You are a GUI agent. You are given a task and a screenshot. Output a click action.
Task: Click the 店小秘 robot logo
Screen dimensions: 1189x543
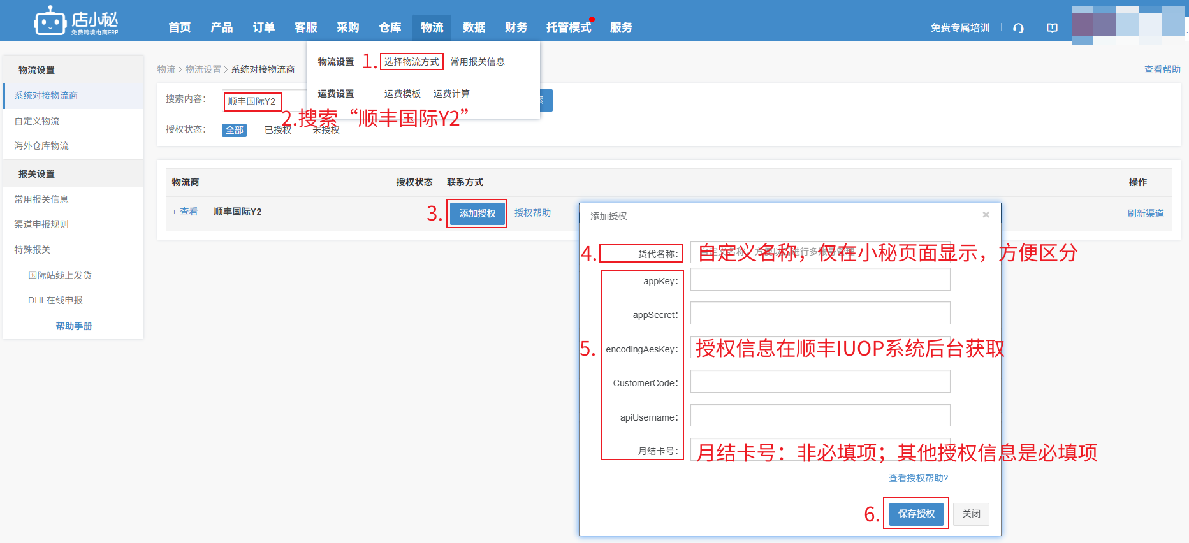pos(76,21)
